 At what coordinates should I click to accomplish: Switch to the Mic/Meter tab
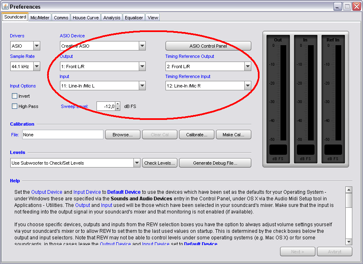40,18
